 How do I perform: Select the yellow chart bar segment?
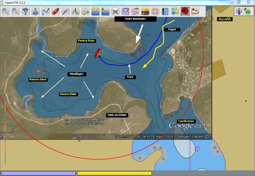pyautogui.click(x=114, y=173)
